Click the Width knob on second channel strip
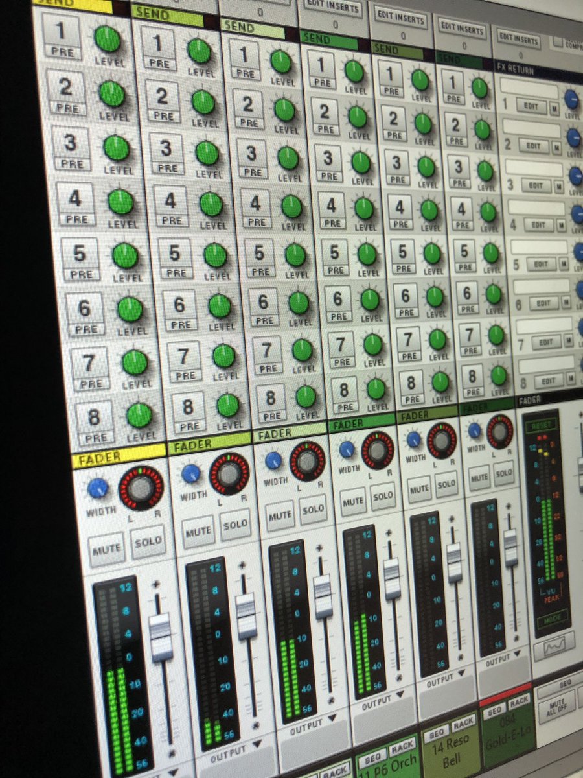Viewport: 583px width, 778px height. click(x=190, y=473)
